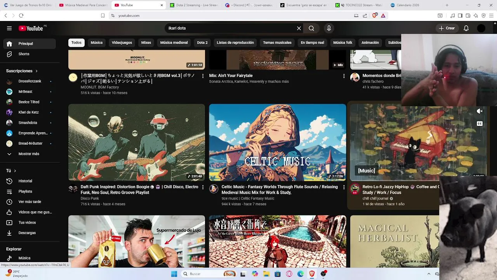Open the YouTube hamburger guide menu

[x=9, y=28]
